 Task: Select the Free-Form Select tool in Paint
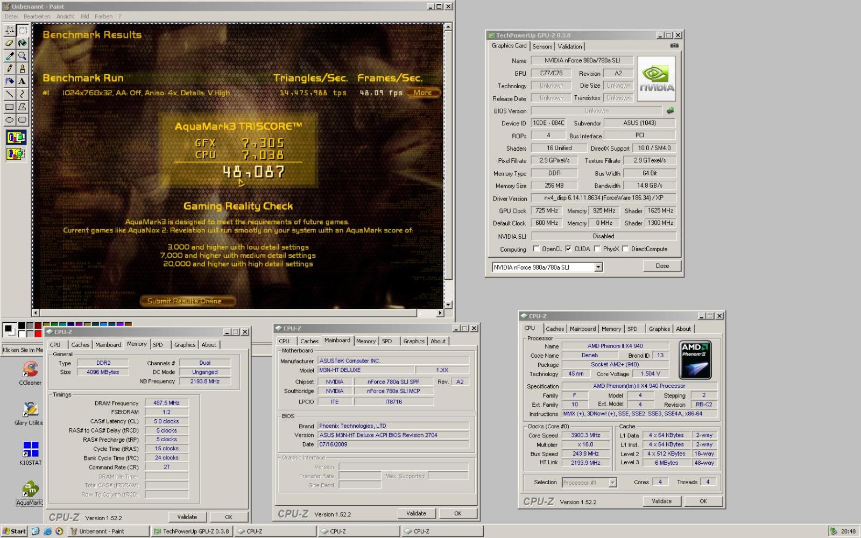(10, 30)
